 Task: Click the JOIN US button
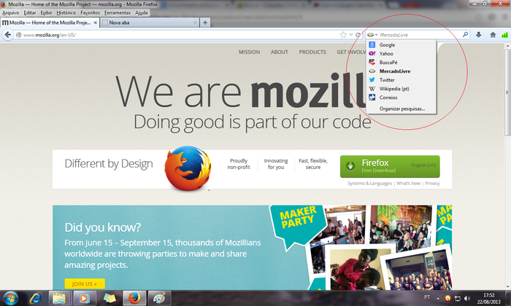click(85, 284)
